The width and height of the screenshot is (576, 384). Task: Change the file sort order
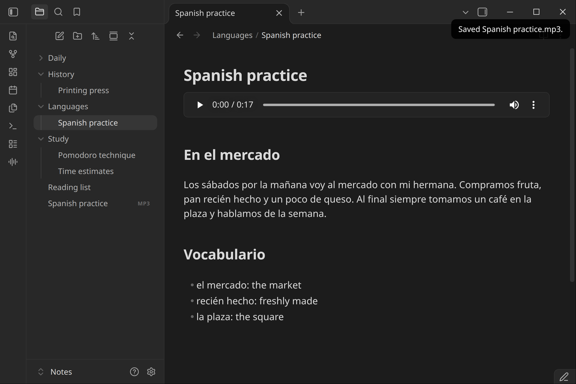96,36
